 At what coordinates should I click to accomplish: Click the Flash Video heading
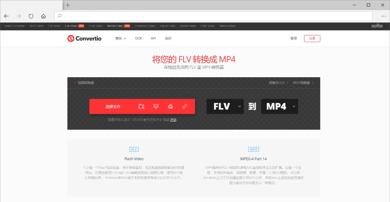click(134, 159)
